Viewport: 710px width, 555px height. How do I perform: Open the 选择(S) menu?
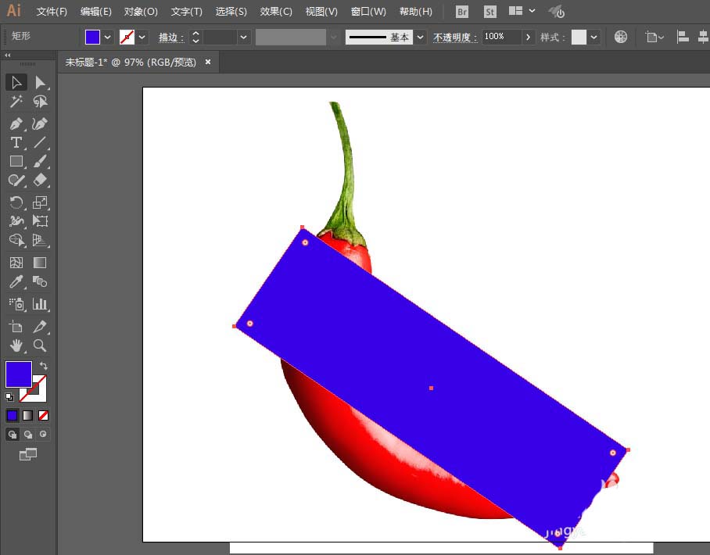point(231,11)
